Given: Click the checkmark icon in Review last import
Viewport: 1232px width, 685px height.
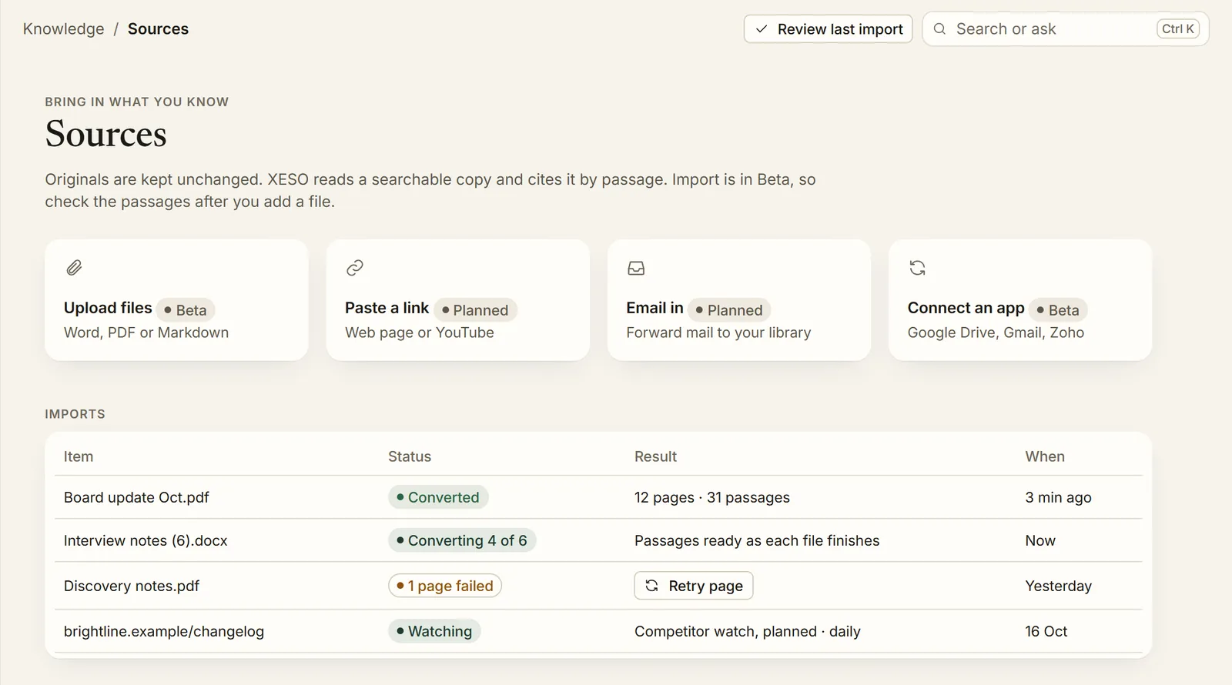Looking at the screenshot, I should tap(762, 29).
